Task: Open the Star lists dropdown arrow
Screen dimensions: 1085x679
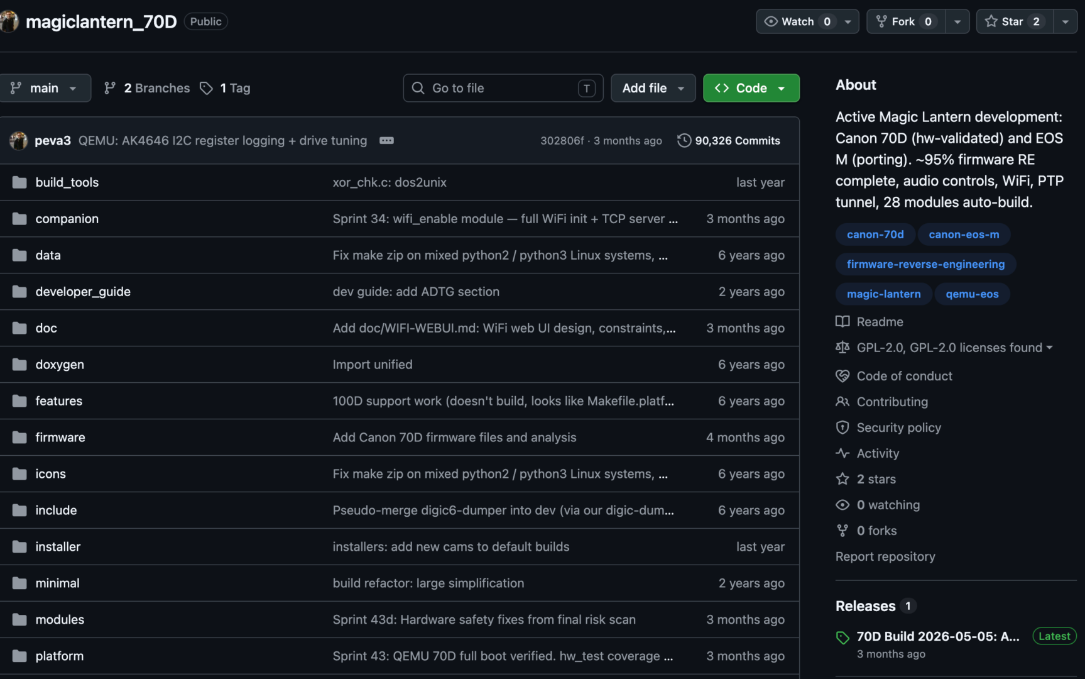Action: pos(1066,21)
